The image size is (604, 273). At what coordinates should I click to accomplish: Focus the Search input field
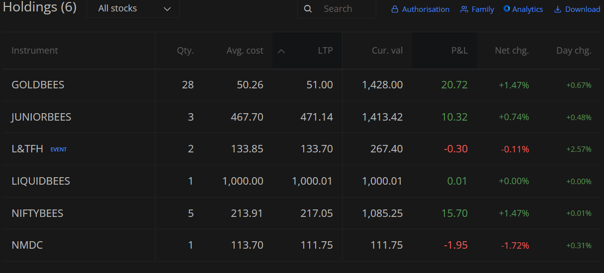coord(337,9)
